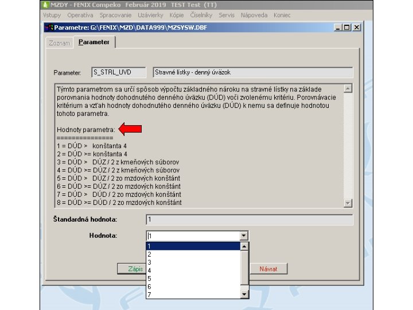The image size is (413, 310).
Task: Choose value 7 in the dropdown list
Action: (193, 294)
